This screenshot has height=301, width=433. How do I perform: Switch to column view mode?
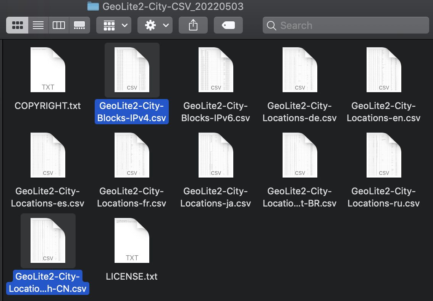tap(59, 25)
